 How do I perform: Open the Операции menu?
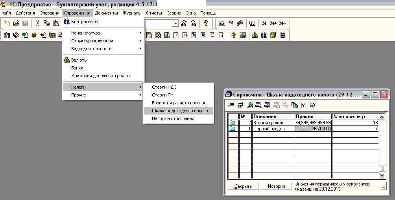(50, 13)
